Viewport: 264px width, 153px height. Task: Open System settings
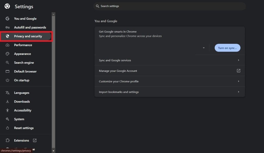(x=26, y=119)
